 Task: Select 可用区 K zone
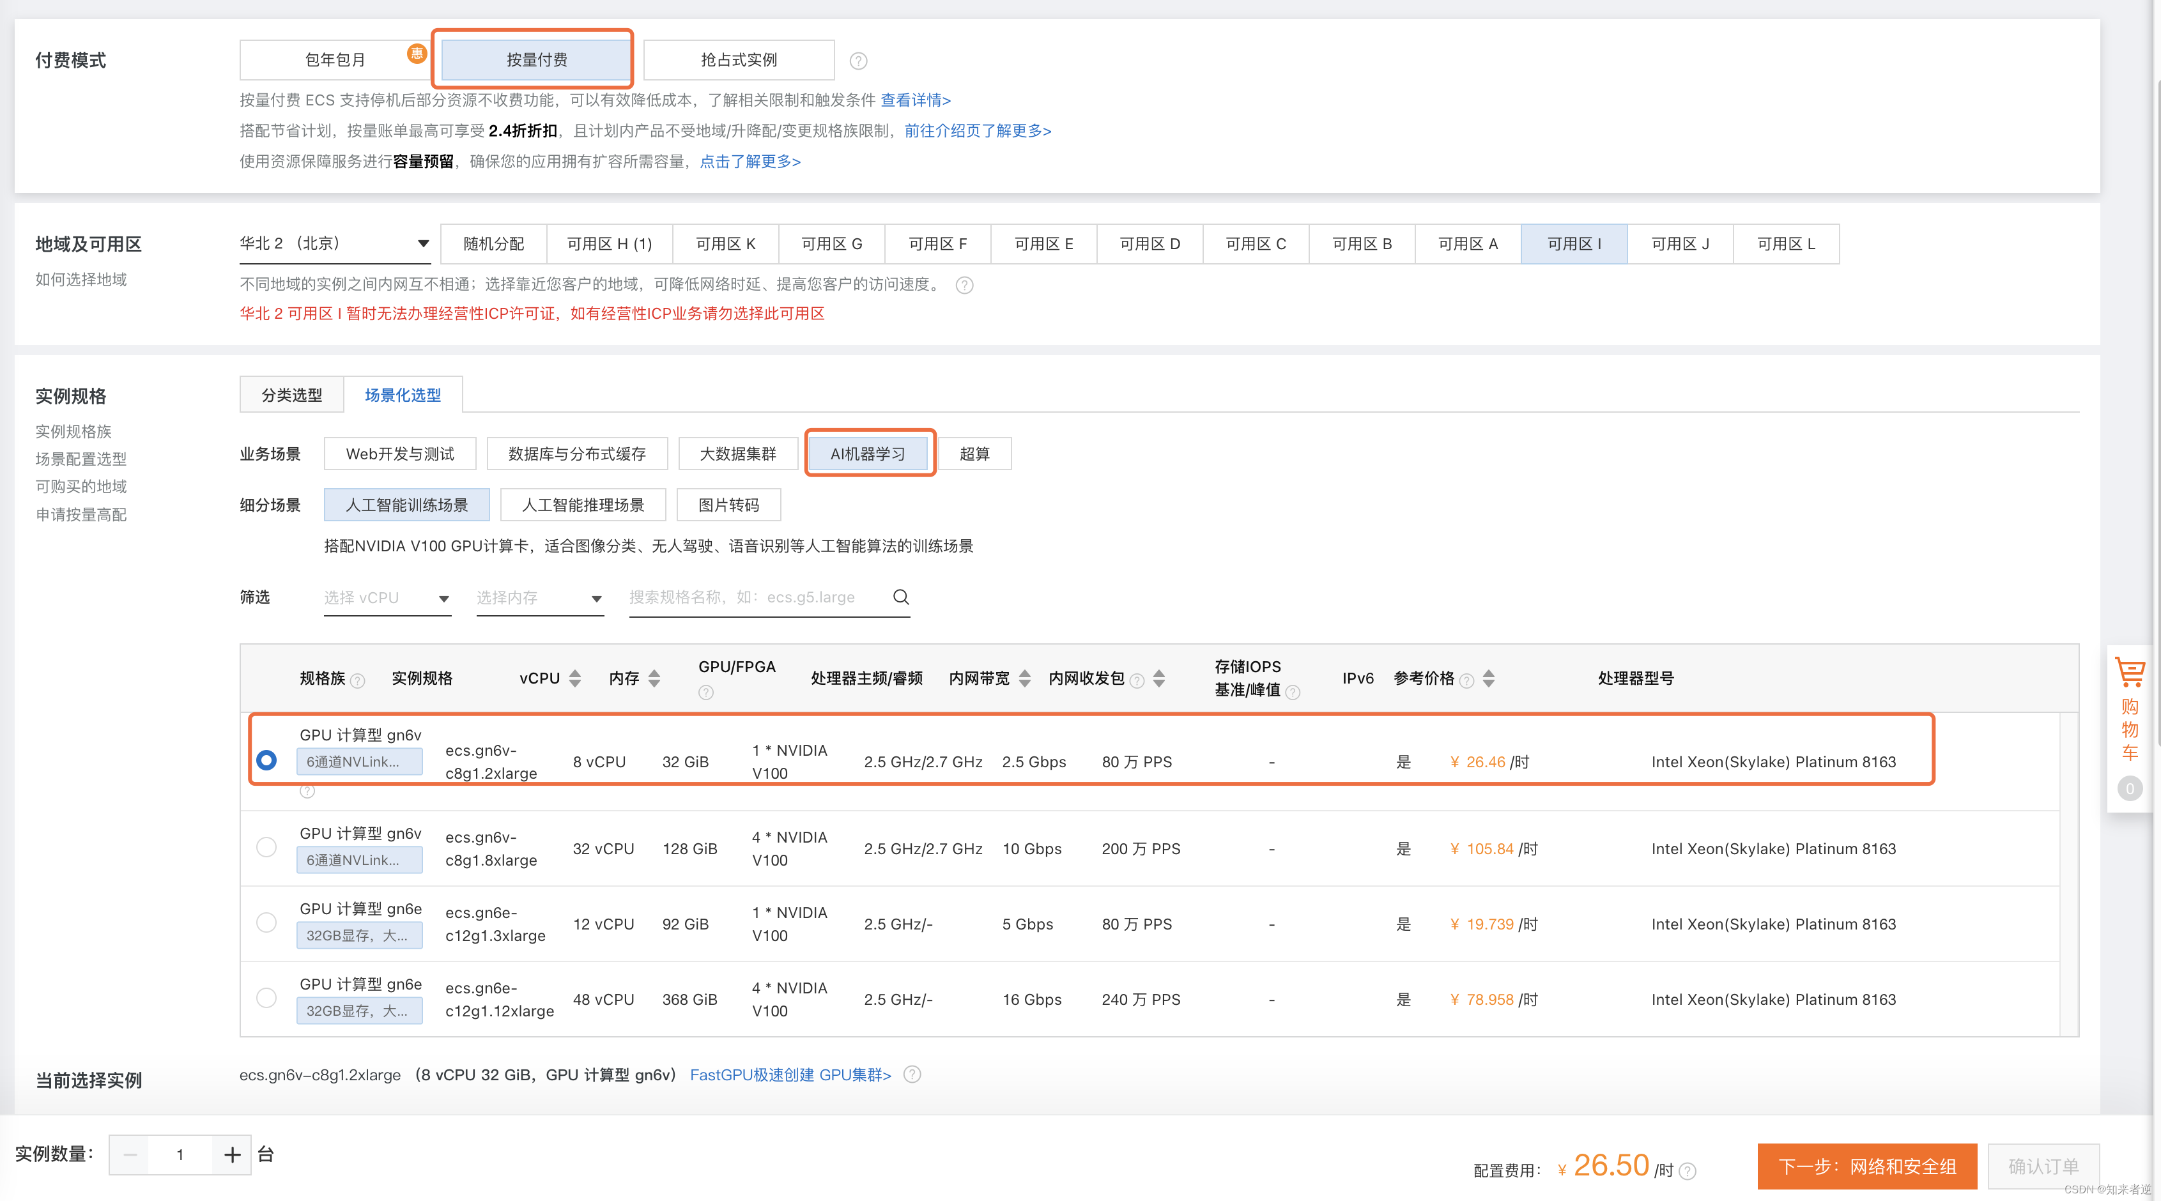[726, 244]
